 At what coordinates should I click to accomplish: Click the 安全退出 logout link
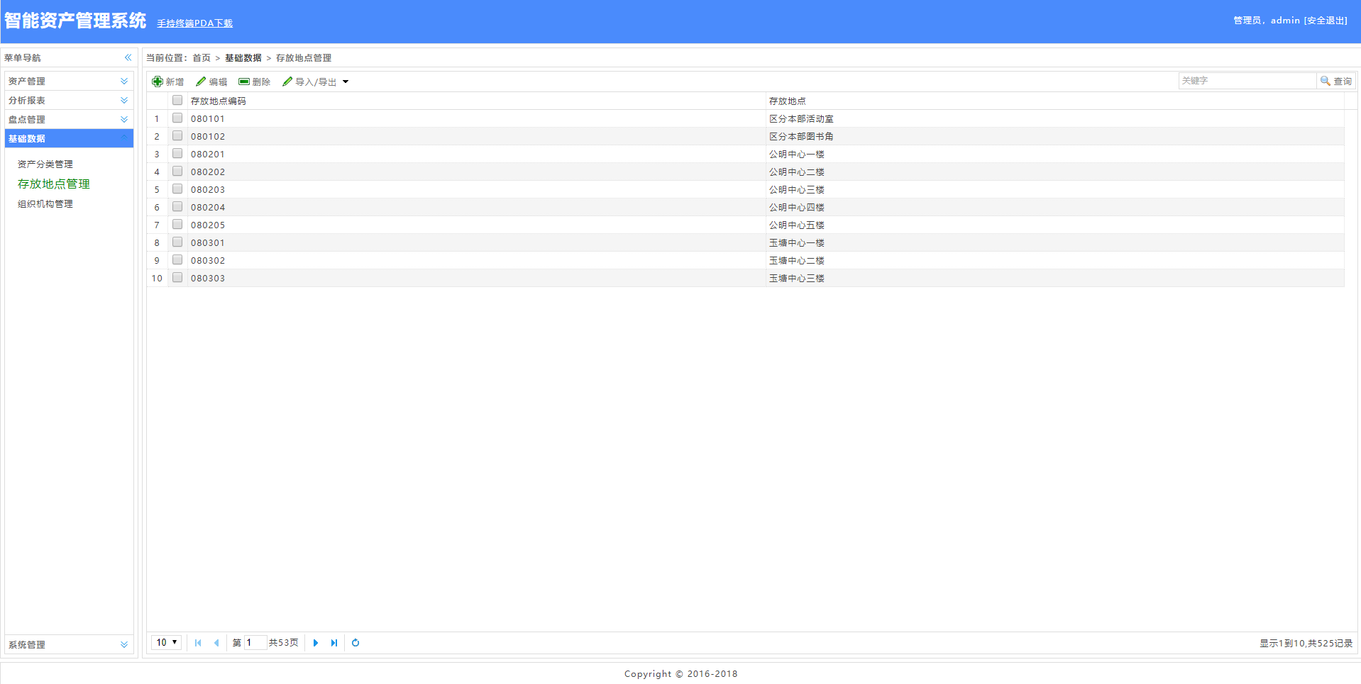pos(1326,21)
